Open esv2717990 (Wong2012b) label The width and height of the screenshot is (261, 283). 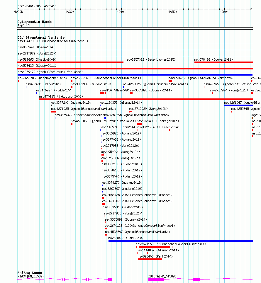229,90
